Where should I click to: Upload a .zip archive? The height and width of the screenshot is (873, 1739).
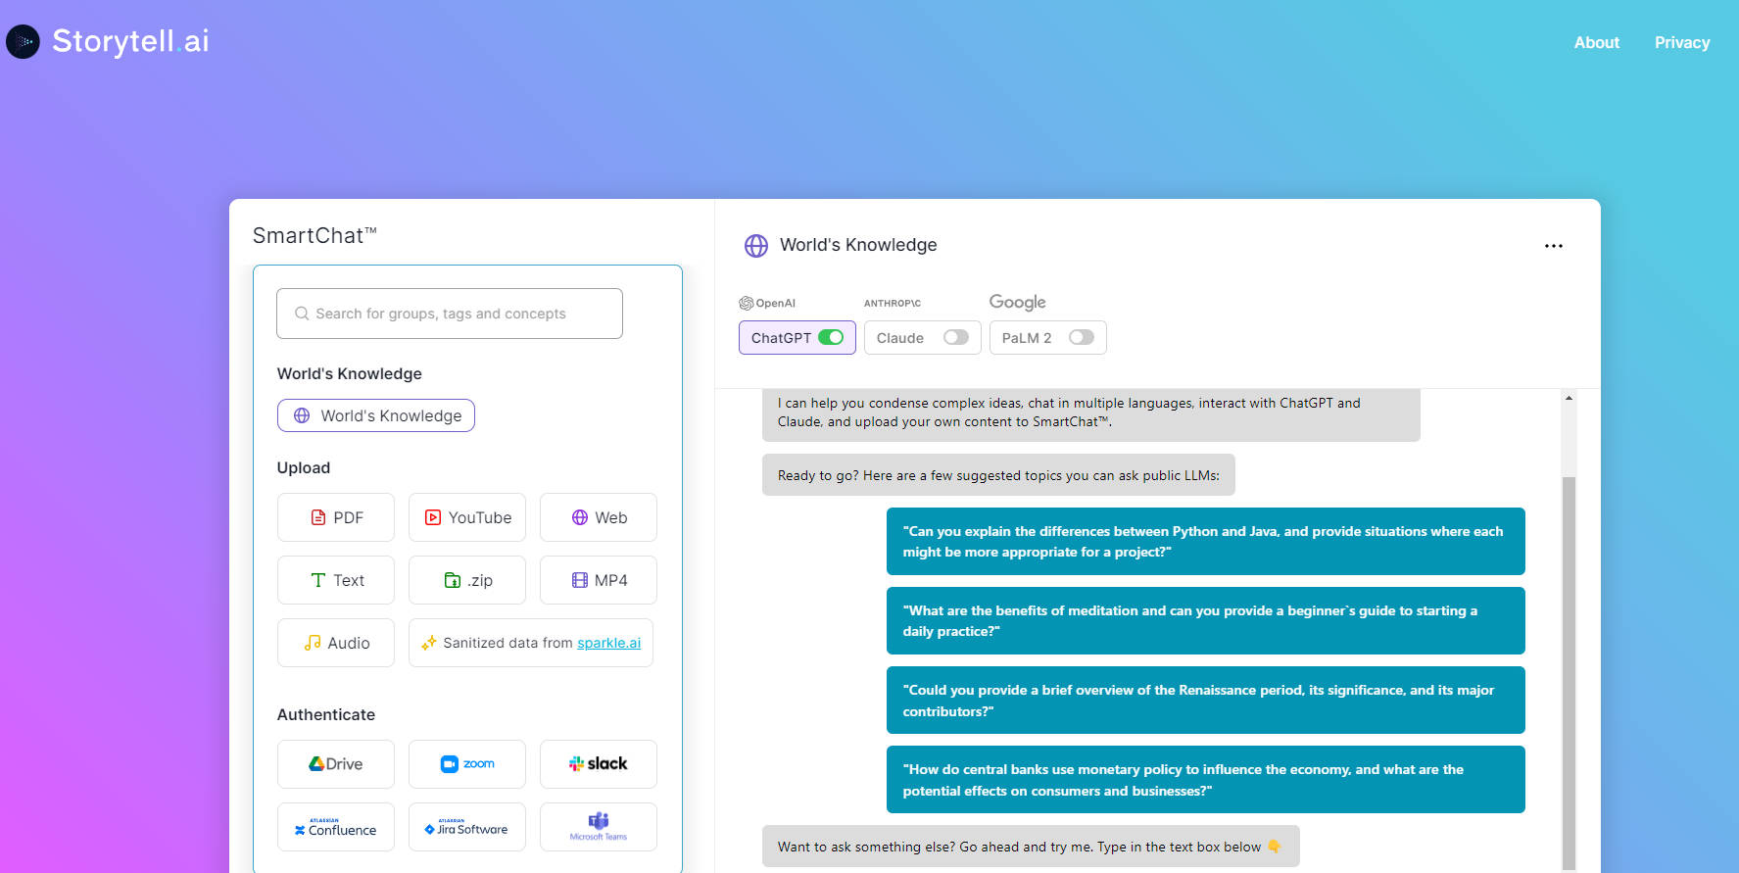click(467, 580)
